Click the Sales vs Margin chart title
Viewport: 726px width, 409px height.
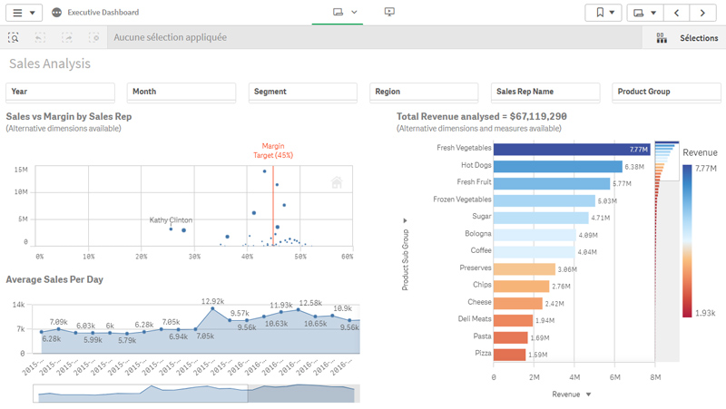pyautogui.click(x=69, y=117)
